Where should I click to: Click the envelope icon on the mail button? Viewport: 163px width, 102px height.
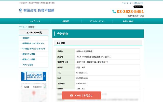(x=72, y=95)
